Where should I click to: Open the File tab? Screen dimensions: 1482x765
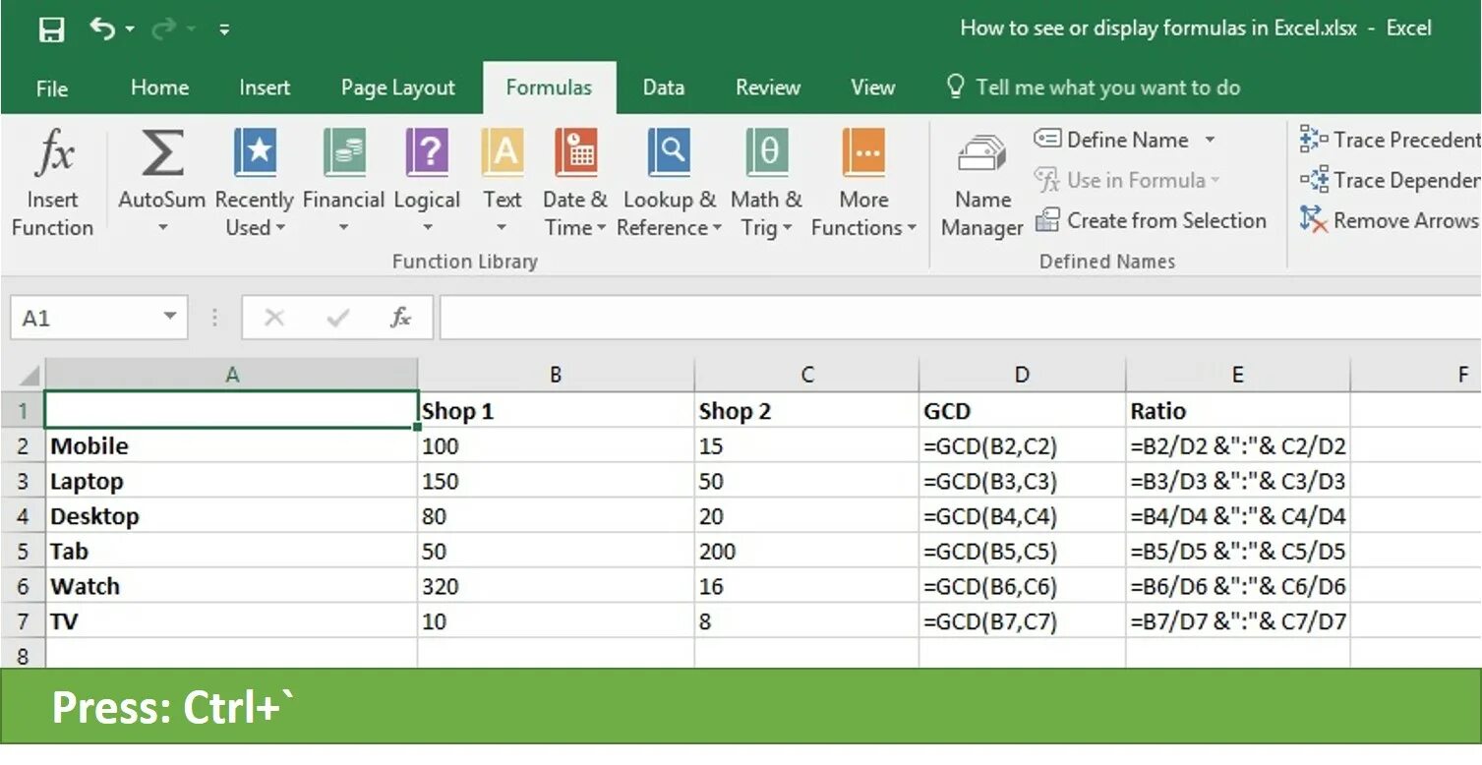tap(52, 88)
